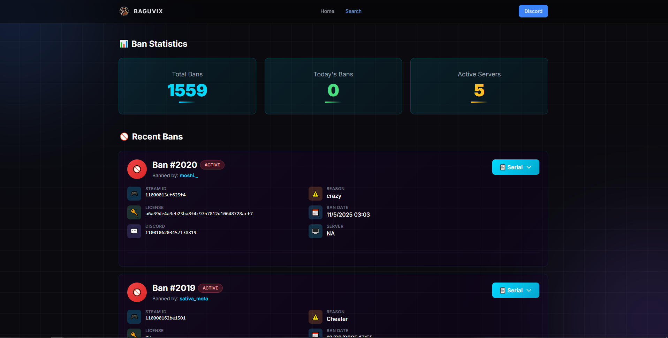Click the Baguvix logo avatar icon
The height and width of the screenshot is (338, 668).
(124, 11)
